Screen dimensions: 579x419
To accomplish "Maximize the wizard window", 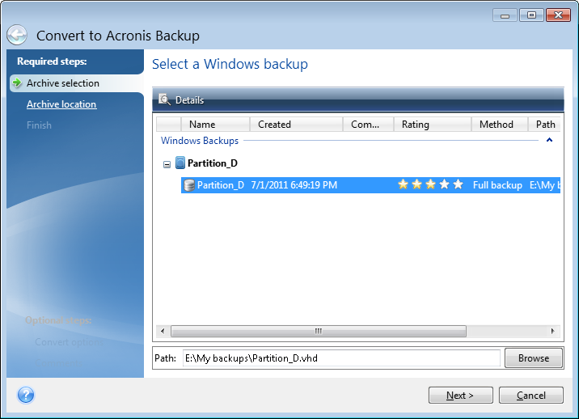I will (531, 15).
